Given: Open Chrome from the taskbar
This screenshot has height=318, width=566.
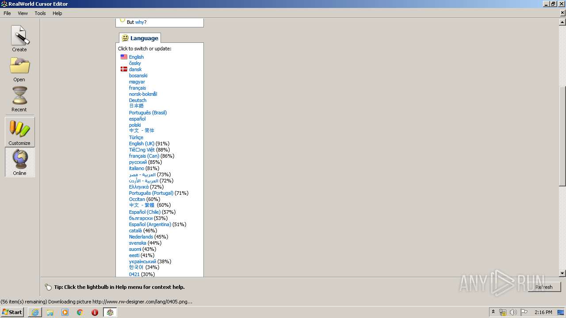Looking at the screenshot, I should click(x=80, y=312).
